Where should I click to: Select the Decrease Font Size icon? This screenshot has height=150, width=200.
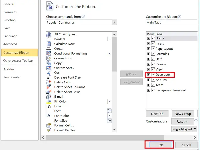(x=49, y=77)
